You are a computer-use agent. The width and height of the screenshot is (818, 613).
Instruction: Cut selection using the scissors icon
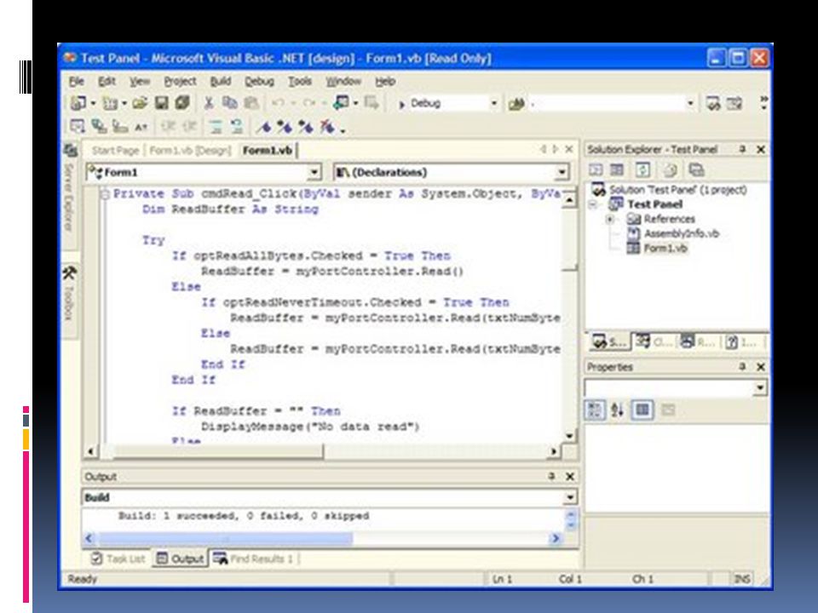point(209,103)
